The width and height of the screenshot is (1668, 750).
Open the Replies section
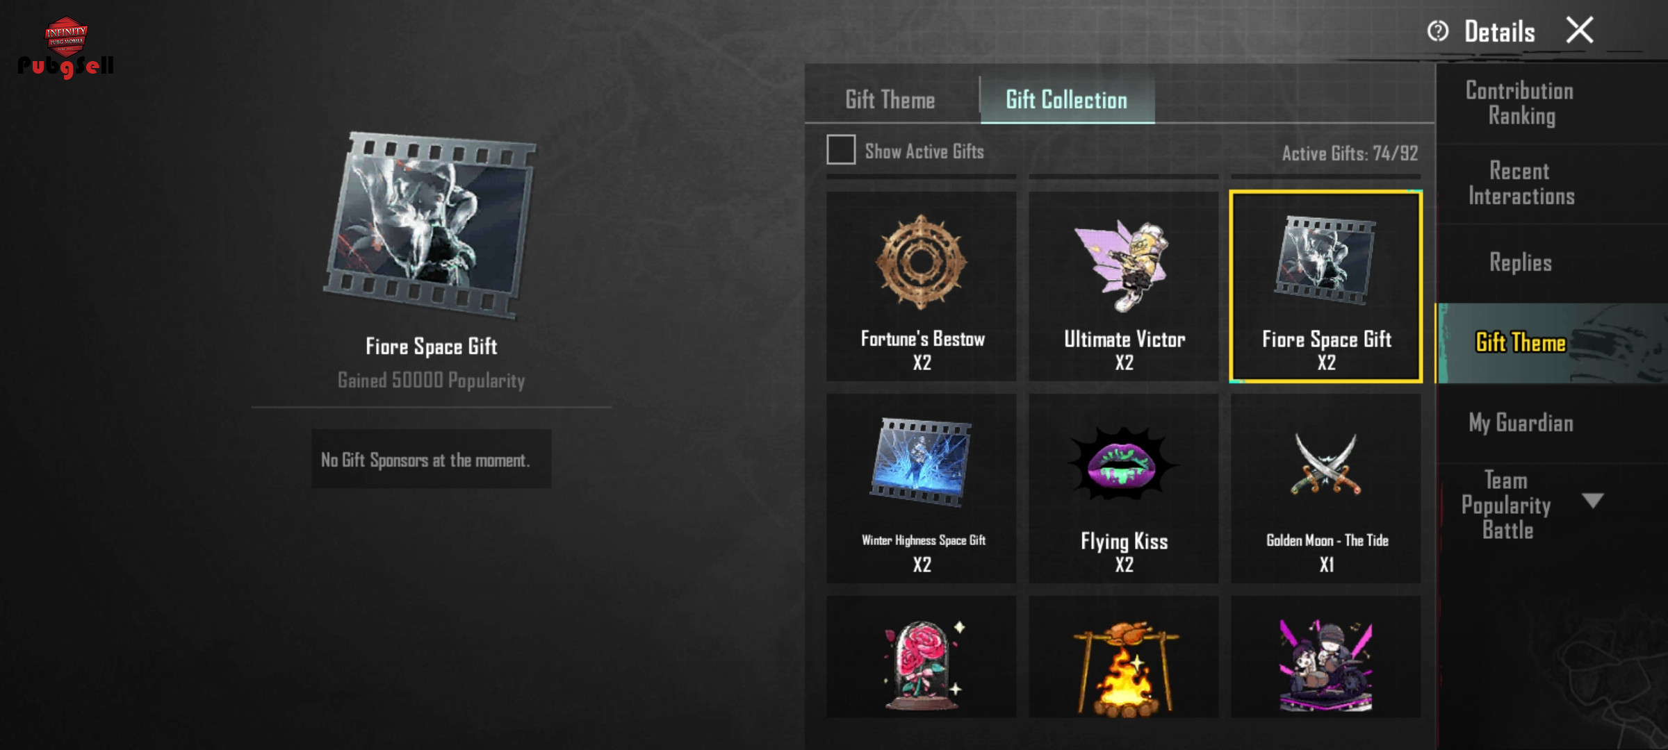pos(1521,262)
